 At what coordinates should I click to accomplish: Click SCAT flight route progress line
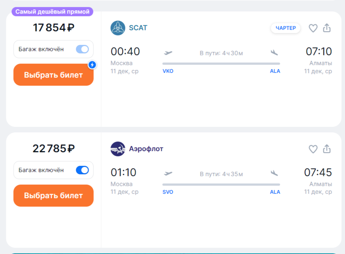click(221, 64)
